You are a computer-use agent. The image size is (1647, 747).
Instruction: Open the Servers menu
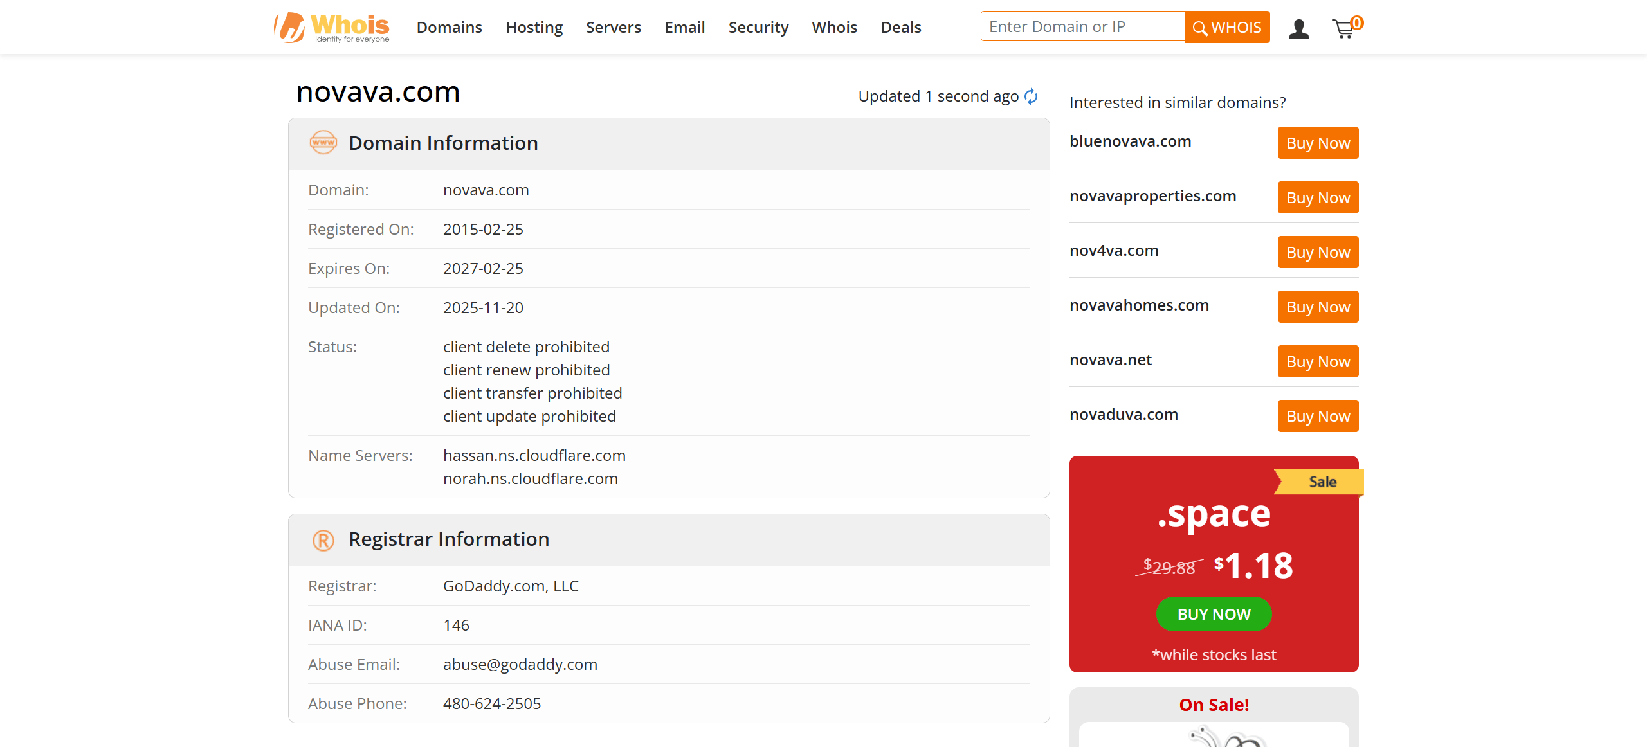(x=613, y=27)
